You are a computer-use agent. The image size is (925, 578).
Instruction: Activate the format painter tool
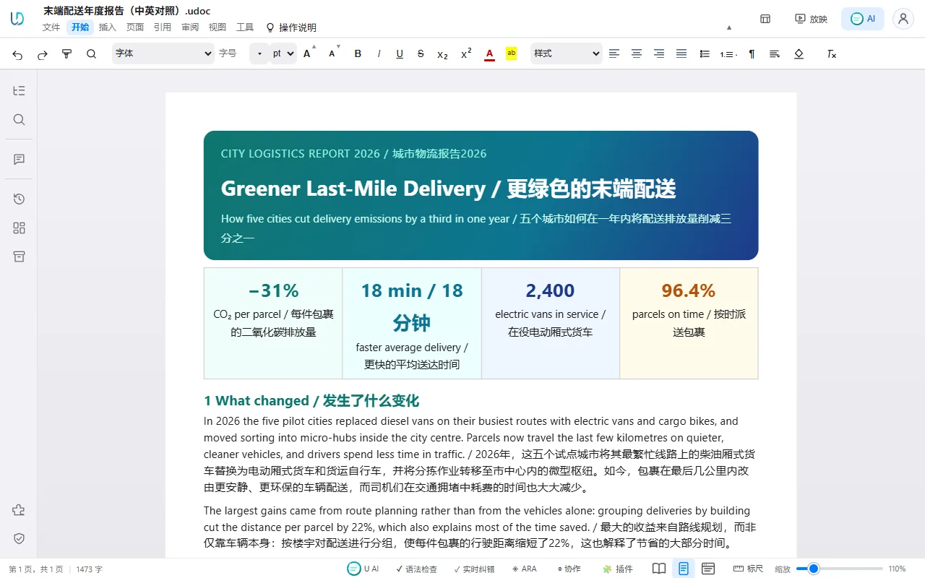point(67,54)
